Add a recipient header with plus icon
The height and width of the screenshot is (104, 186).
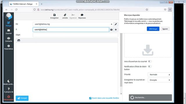pos(116,29)
